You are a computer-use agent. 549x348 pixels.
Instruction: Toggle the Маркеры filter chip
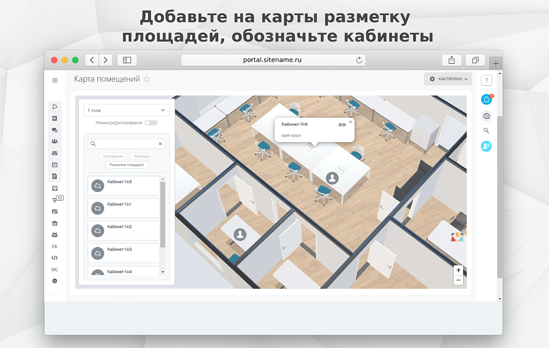143,155
